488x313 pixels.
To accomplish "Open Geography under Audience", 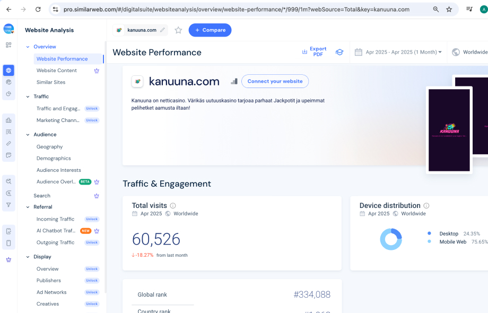I will [49, 146].
